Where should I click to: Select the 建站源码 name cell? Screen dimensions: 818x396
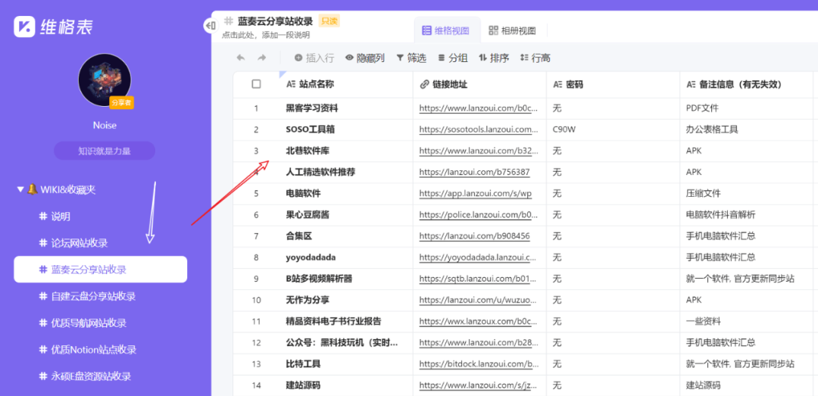(x=346, y=385)
